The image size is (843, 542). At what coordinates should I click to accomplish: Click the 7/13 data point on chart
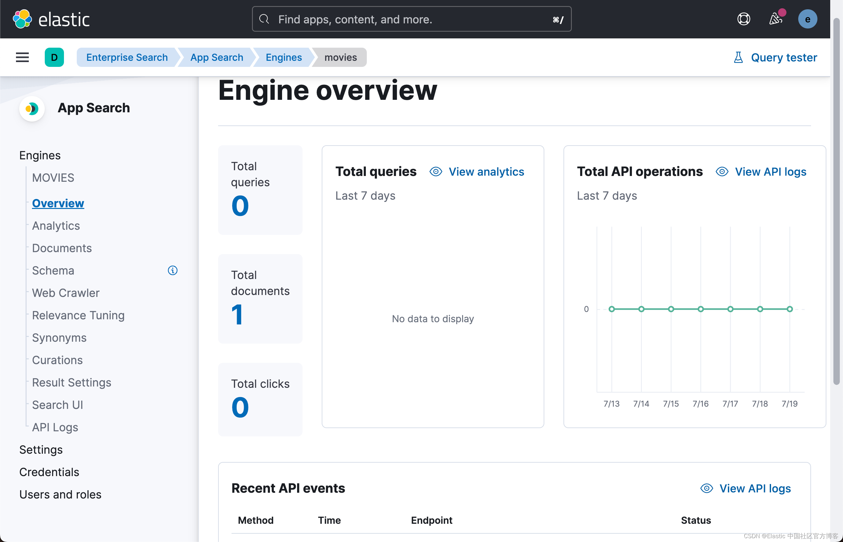click(x=611, y=309)
